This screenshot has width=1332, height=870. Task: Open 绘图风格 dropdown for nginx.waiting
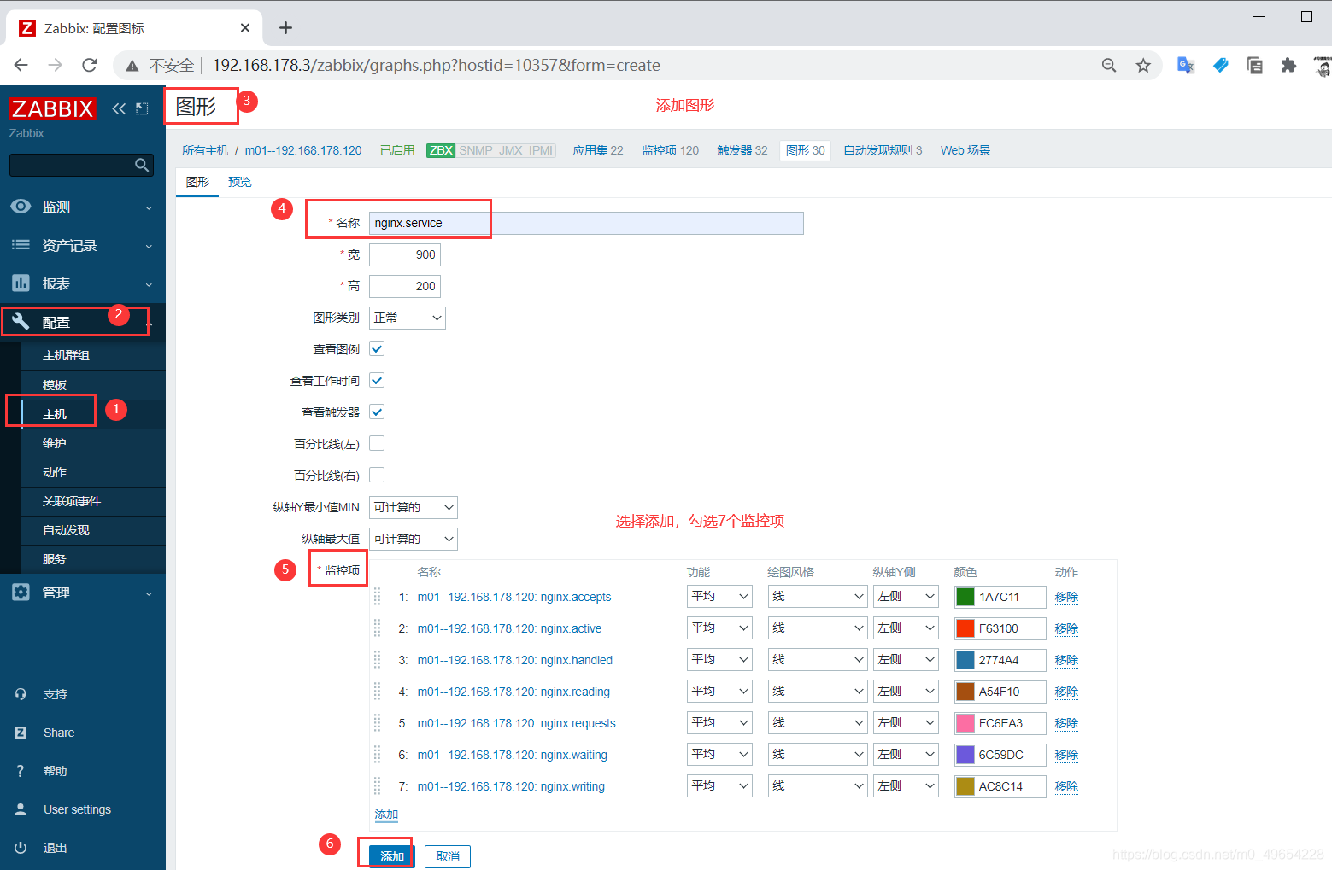pos(818,754)
